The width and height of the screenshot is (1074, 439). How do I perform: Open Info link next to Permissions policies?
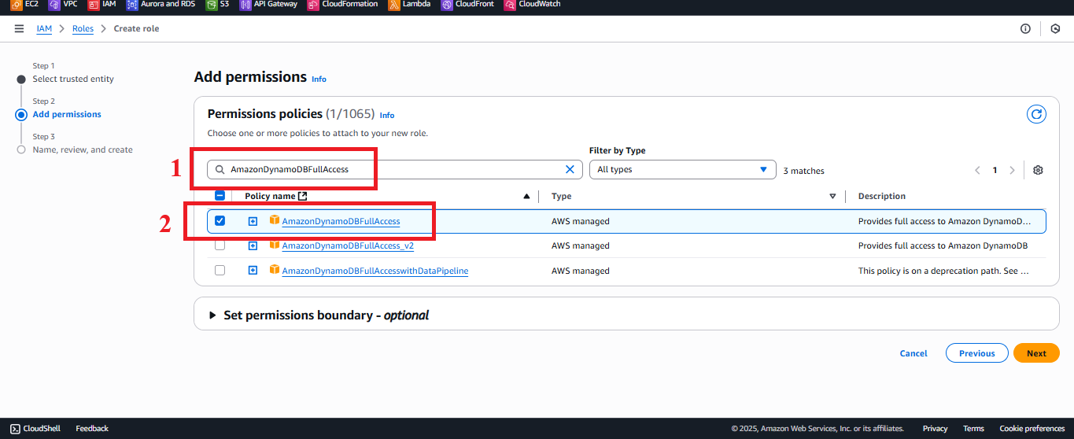[387, 115]
